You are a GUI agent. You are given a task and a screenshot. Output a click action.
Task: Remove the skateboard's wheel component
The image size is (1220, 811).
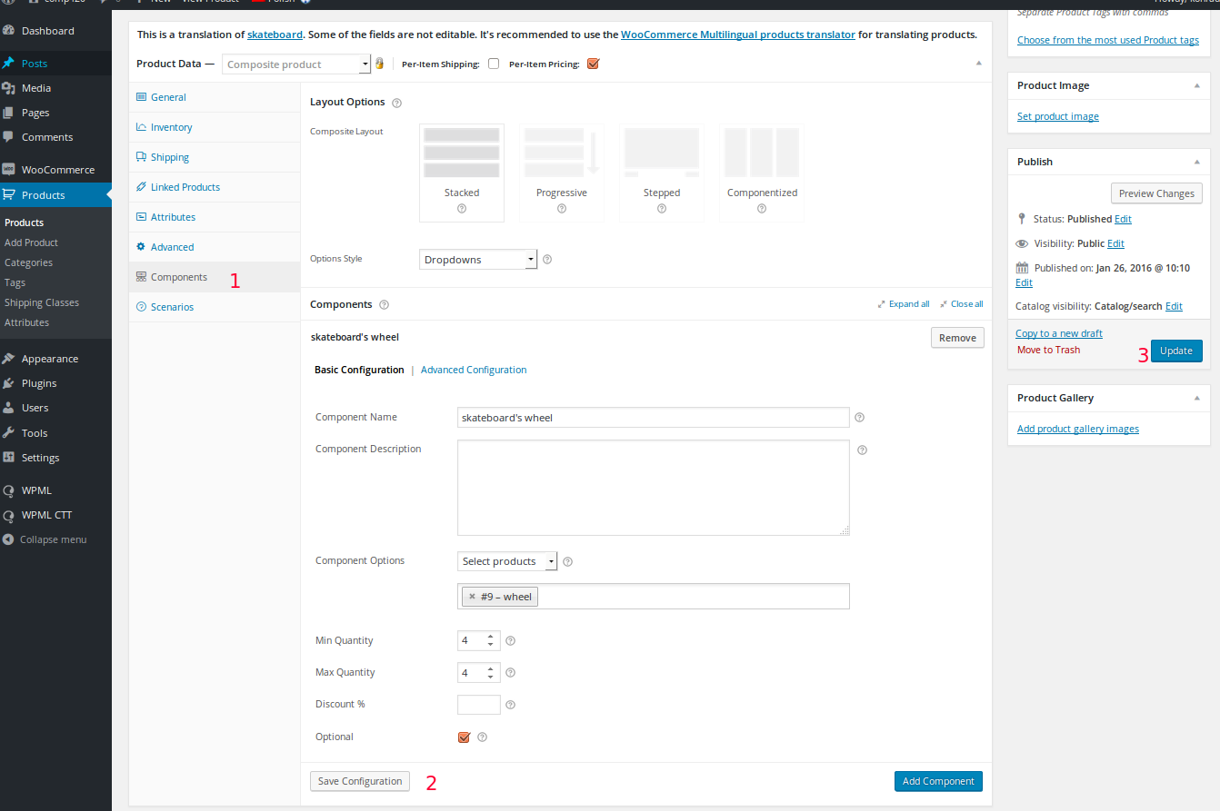click(957, 338)
